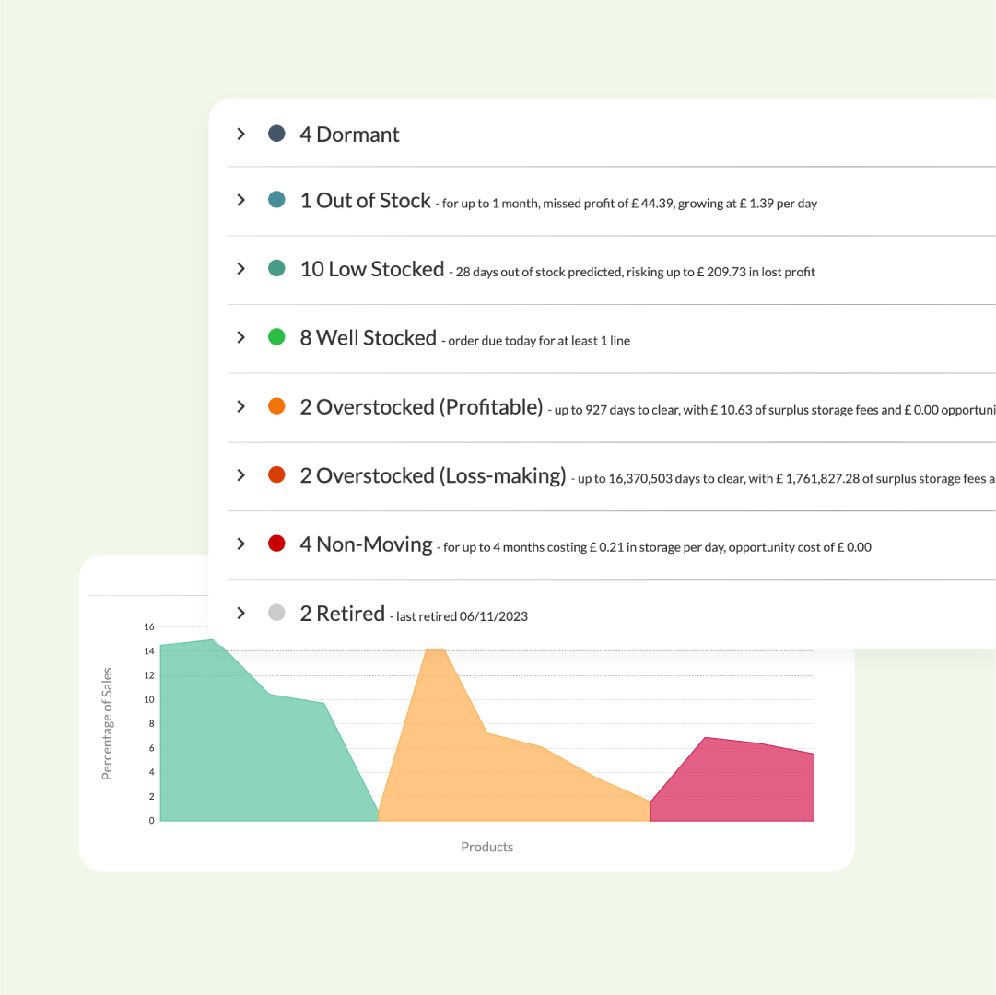Click the orange Overstocked (Profitable) dot
This screenshot has height=995, width=996.
276,406
